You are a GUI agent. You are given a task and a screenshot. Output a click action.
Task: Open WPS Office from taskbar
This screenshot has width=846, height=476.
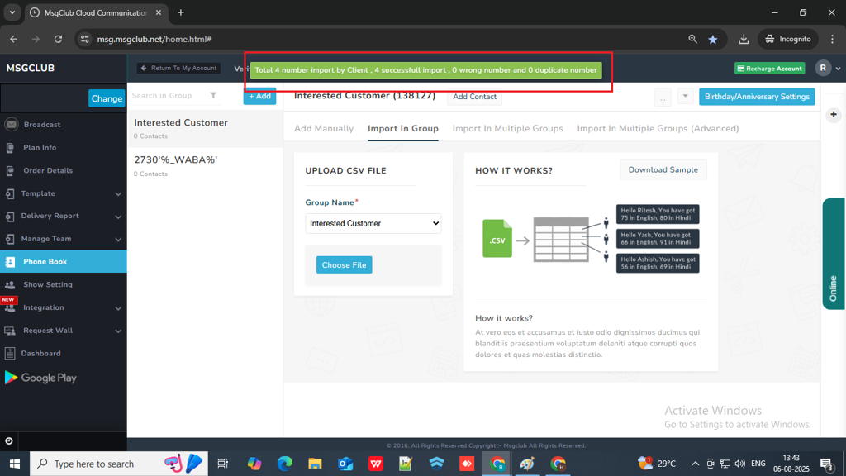coord(376,464)
